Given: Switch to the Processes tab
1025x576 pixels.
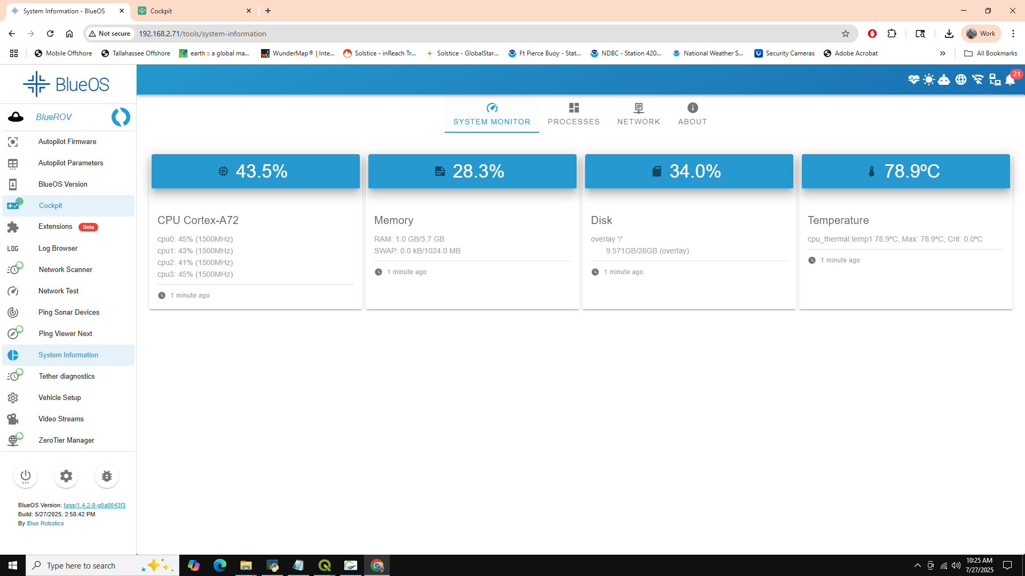Looking at the screenshot, I should click(573, 115).
